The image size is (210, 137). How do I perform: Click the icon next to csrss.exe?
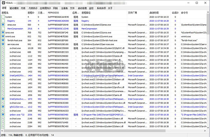3,33
